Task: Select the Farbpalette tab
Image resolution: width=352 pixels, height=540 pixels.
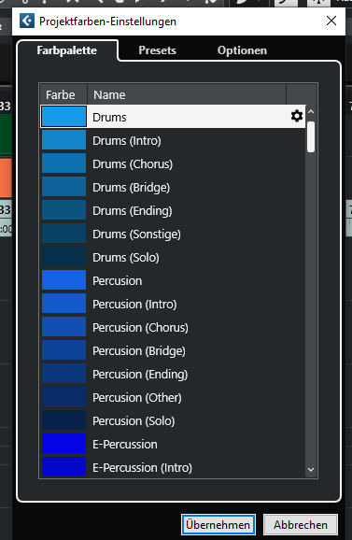Action: pyautogui.click(x=66, y=50)
